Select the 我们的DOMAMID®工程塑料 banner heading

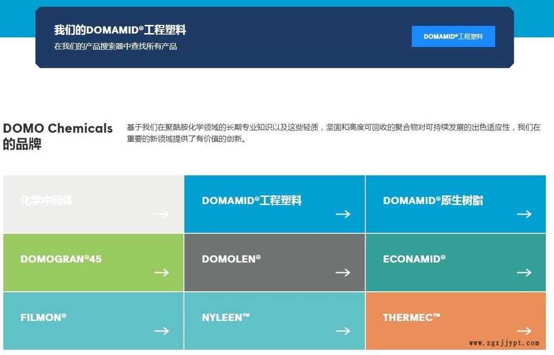[120, 30]
